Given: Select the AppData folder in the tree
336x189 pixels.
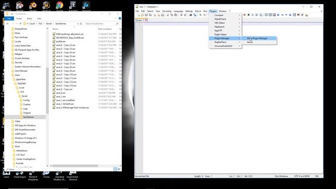Looking at the screenshot, I should click(x=22, y=83).
